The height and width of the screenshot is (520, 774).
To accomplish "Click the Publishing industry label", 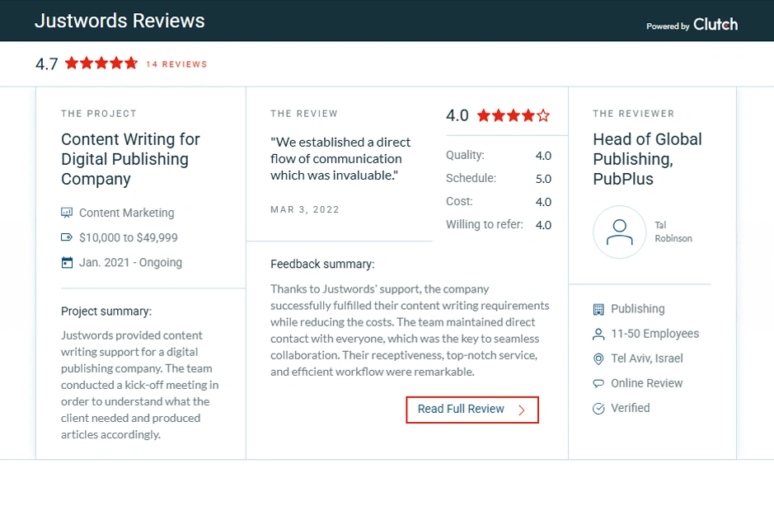I will tap(638, 309).
